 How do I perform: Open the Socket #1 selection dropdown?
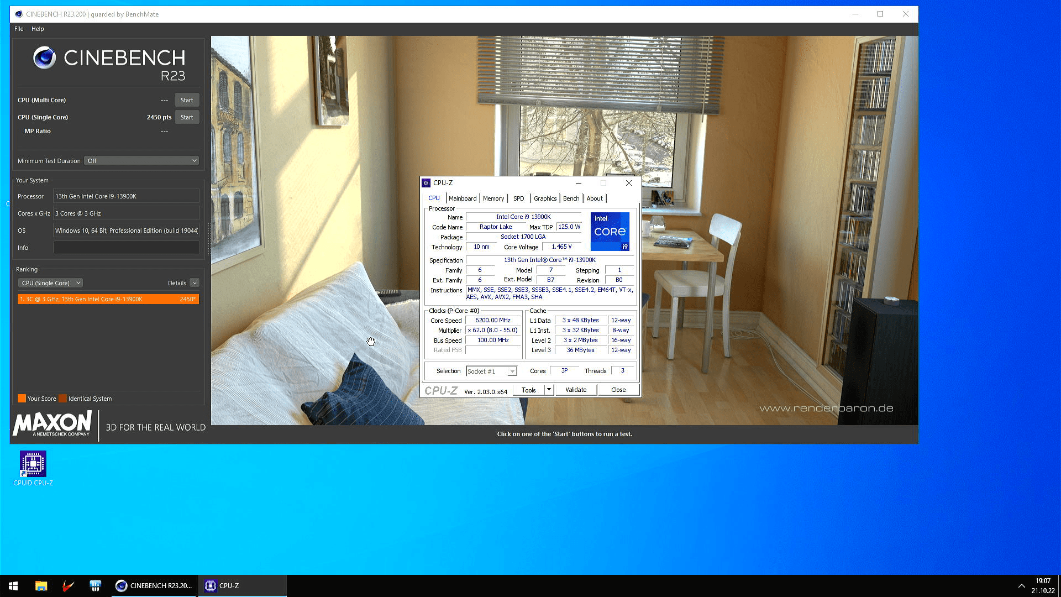[x=491, y=371]
